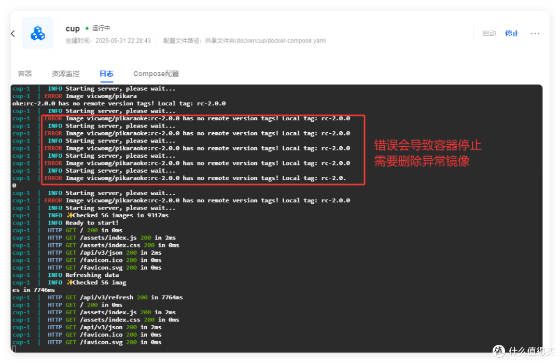Image resolution: width=560 pixels, height=363 pixels.
Task: Switch to the Compose配置 tab
Action: [156, 73]
